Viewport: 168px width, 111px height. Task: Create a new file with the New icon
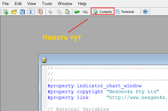(6, 12)
